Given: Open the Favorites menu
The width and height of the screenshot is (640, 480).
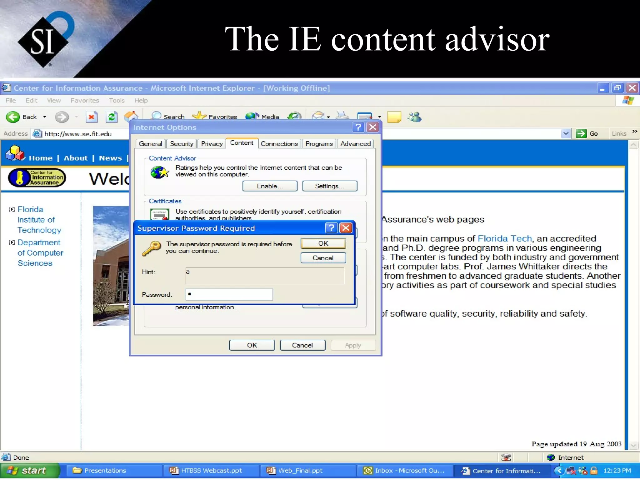Looking at the screenshot, I should pyautogui.click(x=85, y=100).
